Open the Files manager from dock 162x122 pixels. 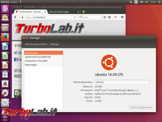5,28
